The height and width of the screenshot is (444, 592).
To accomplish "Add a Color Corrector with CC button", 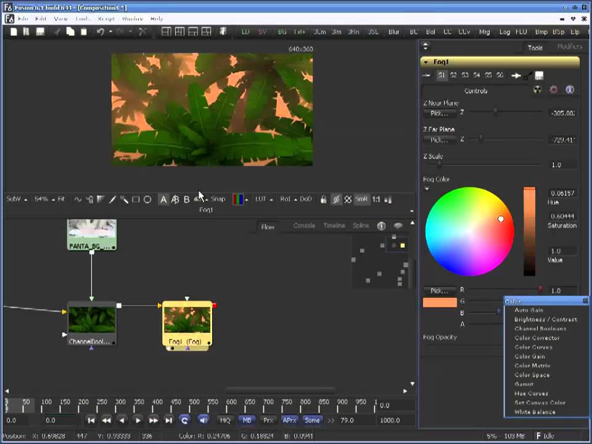I will click(448, 32).
